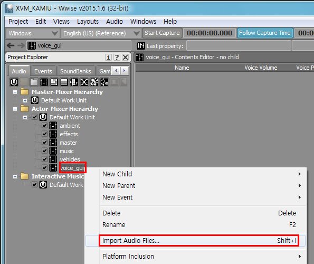Click the Project Explorer sync group '1' icon
Viewport: 314px width, 264px height.
108,58
